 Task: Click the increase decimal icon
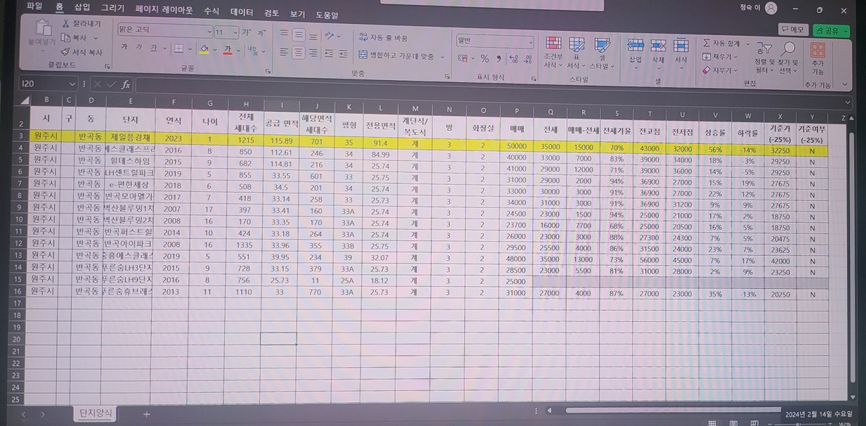(x=512, y=59)
